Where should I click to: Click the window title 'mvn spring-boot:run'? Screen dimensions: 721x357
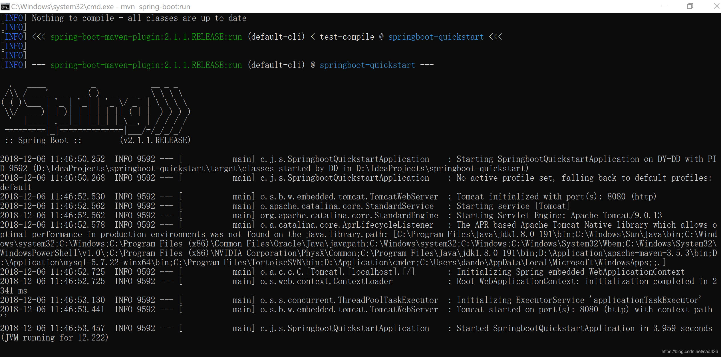tap(156, 7)
